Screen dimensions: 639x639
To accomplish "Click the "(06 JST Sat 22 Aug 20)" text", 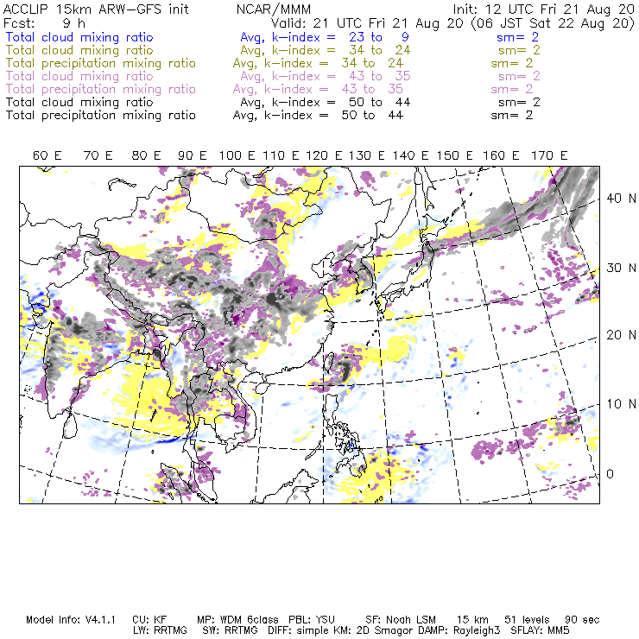I will [553, 23].
